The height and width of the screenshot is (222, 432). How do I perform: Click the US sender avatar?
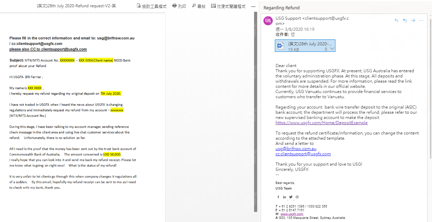click(268, 21)
